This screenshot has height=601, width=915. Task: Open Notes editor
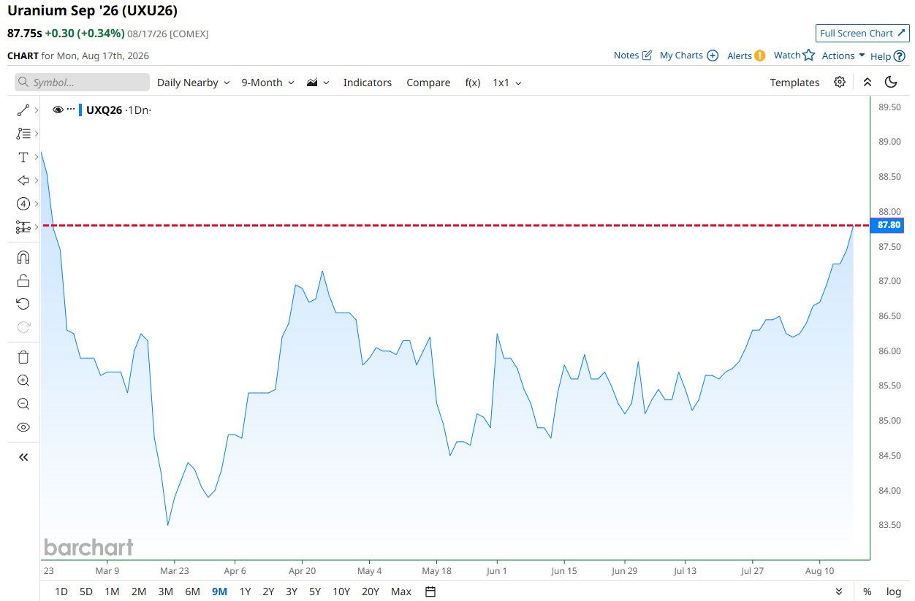[x=632, y=55]
